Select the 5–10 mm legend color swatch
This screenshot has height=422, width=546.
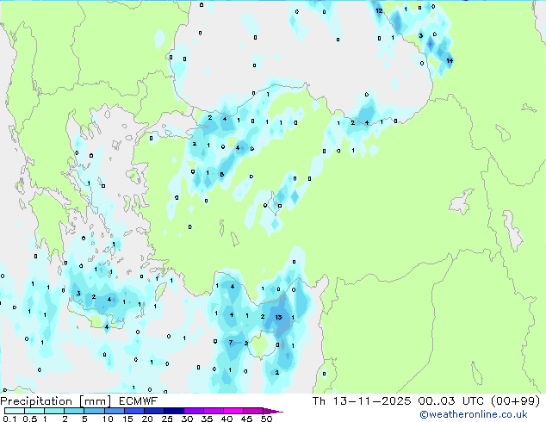95,411
